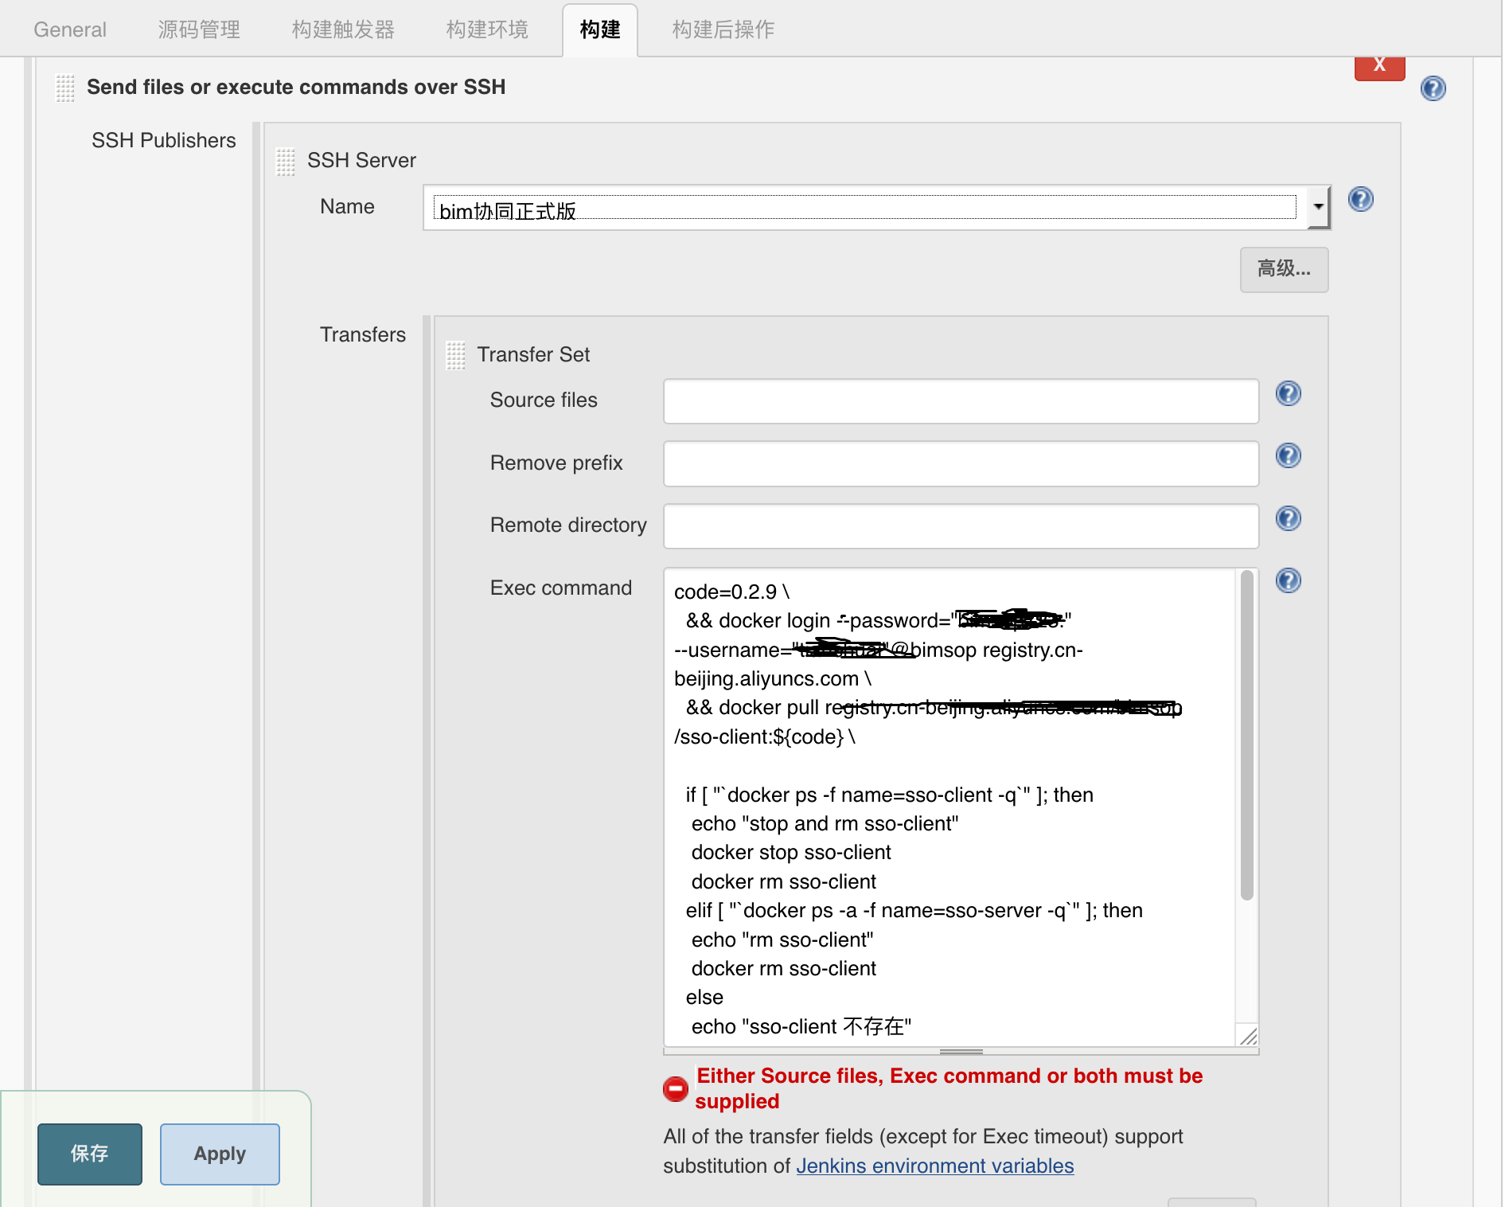Open the Jenkins environment variables link
Screen dimensions: 1509x1207
pyautogui.click(x=934, y=1166)
